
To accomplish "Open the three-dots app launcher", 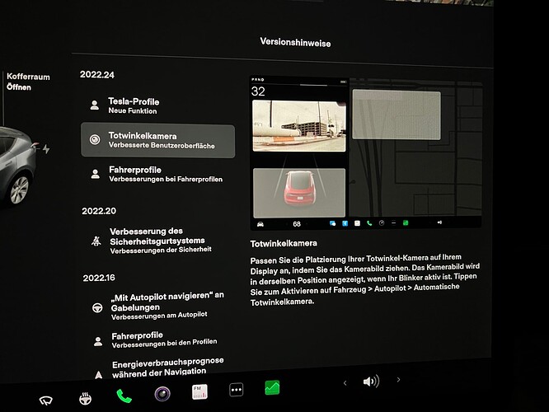I will pyautogui.click(x=237, y=390).
